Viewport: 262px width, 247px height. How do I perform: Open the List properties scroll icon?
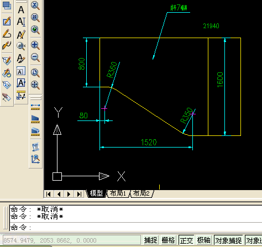35,147
